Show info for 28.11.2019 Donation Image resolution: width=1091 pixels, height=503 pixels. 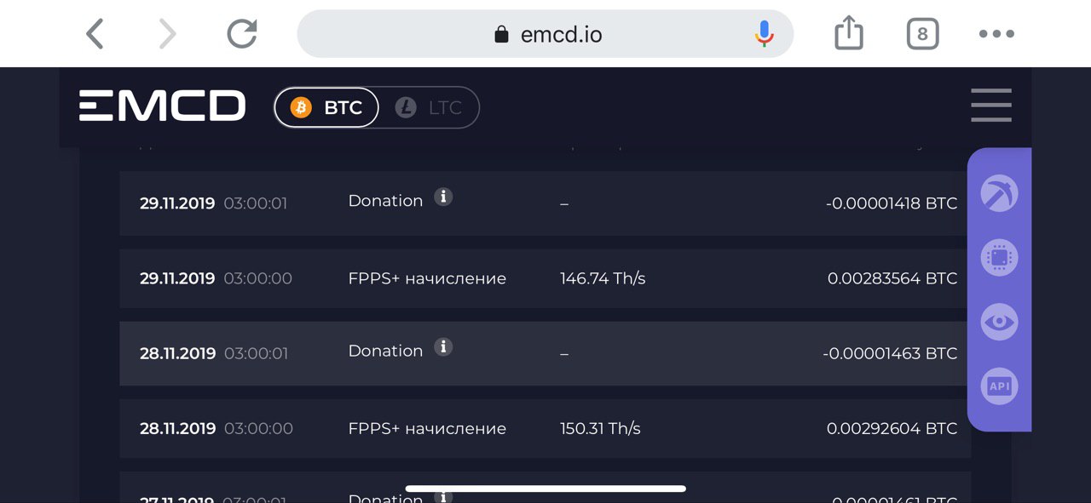pos(442,347)
